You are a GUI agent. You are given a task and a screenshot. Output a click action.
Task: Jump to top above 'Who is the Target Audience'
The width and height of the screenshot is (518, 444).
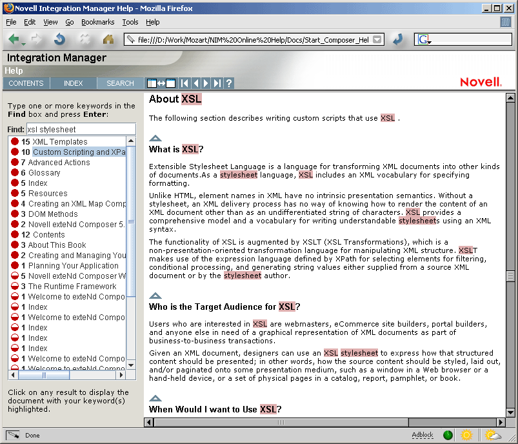(x=155, y=296)
